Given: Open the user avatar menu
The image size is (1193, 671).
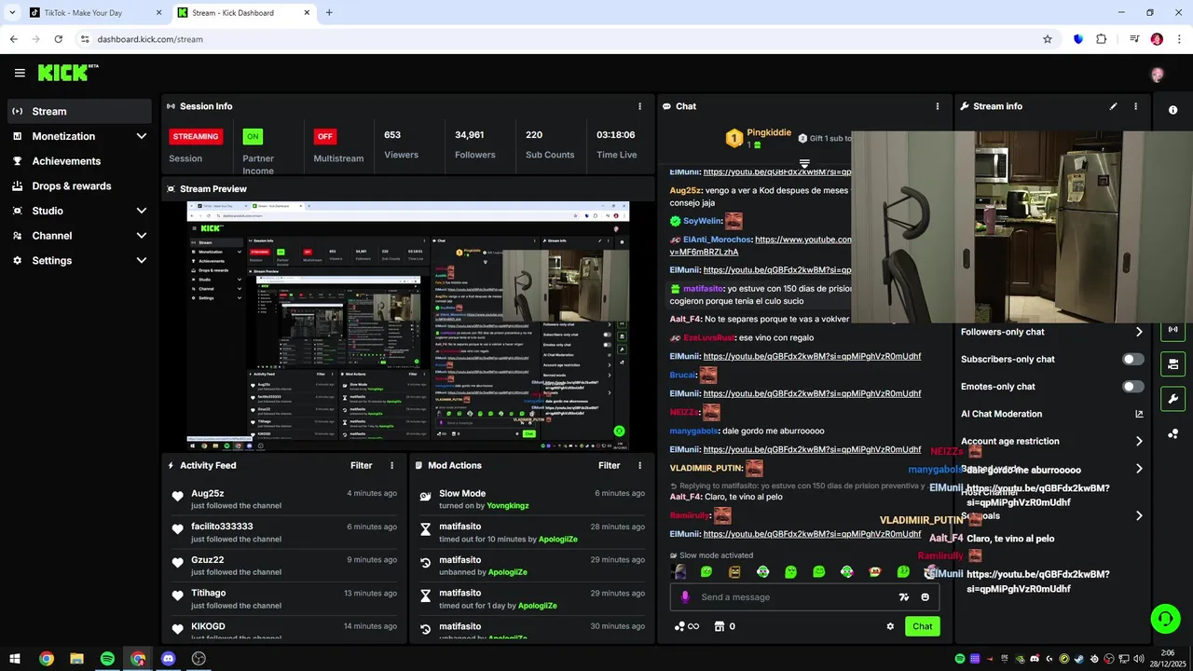Looking at the screenshot, I should point(1158,75).
